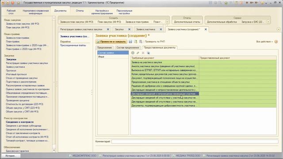Click the delete X icon above the documents table
The height and width of the screenshot is (159, 283).
point(143,53)
